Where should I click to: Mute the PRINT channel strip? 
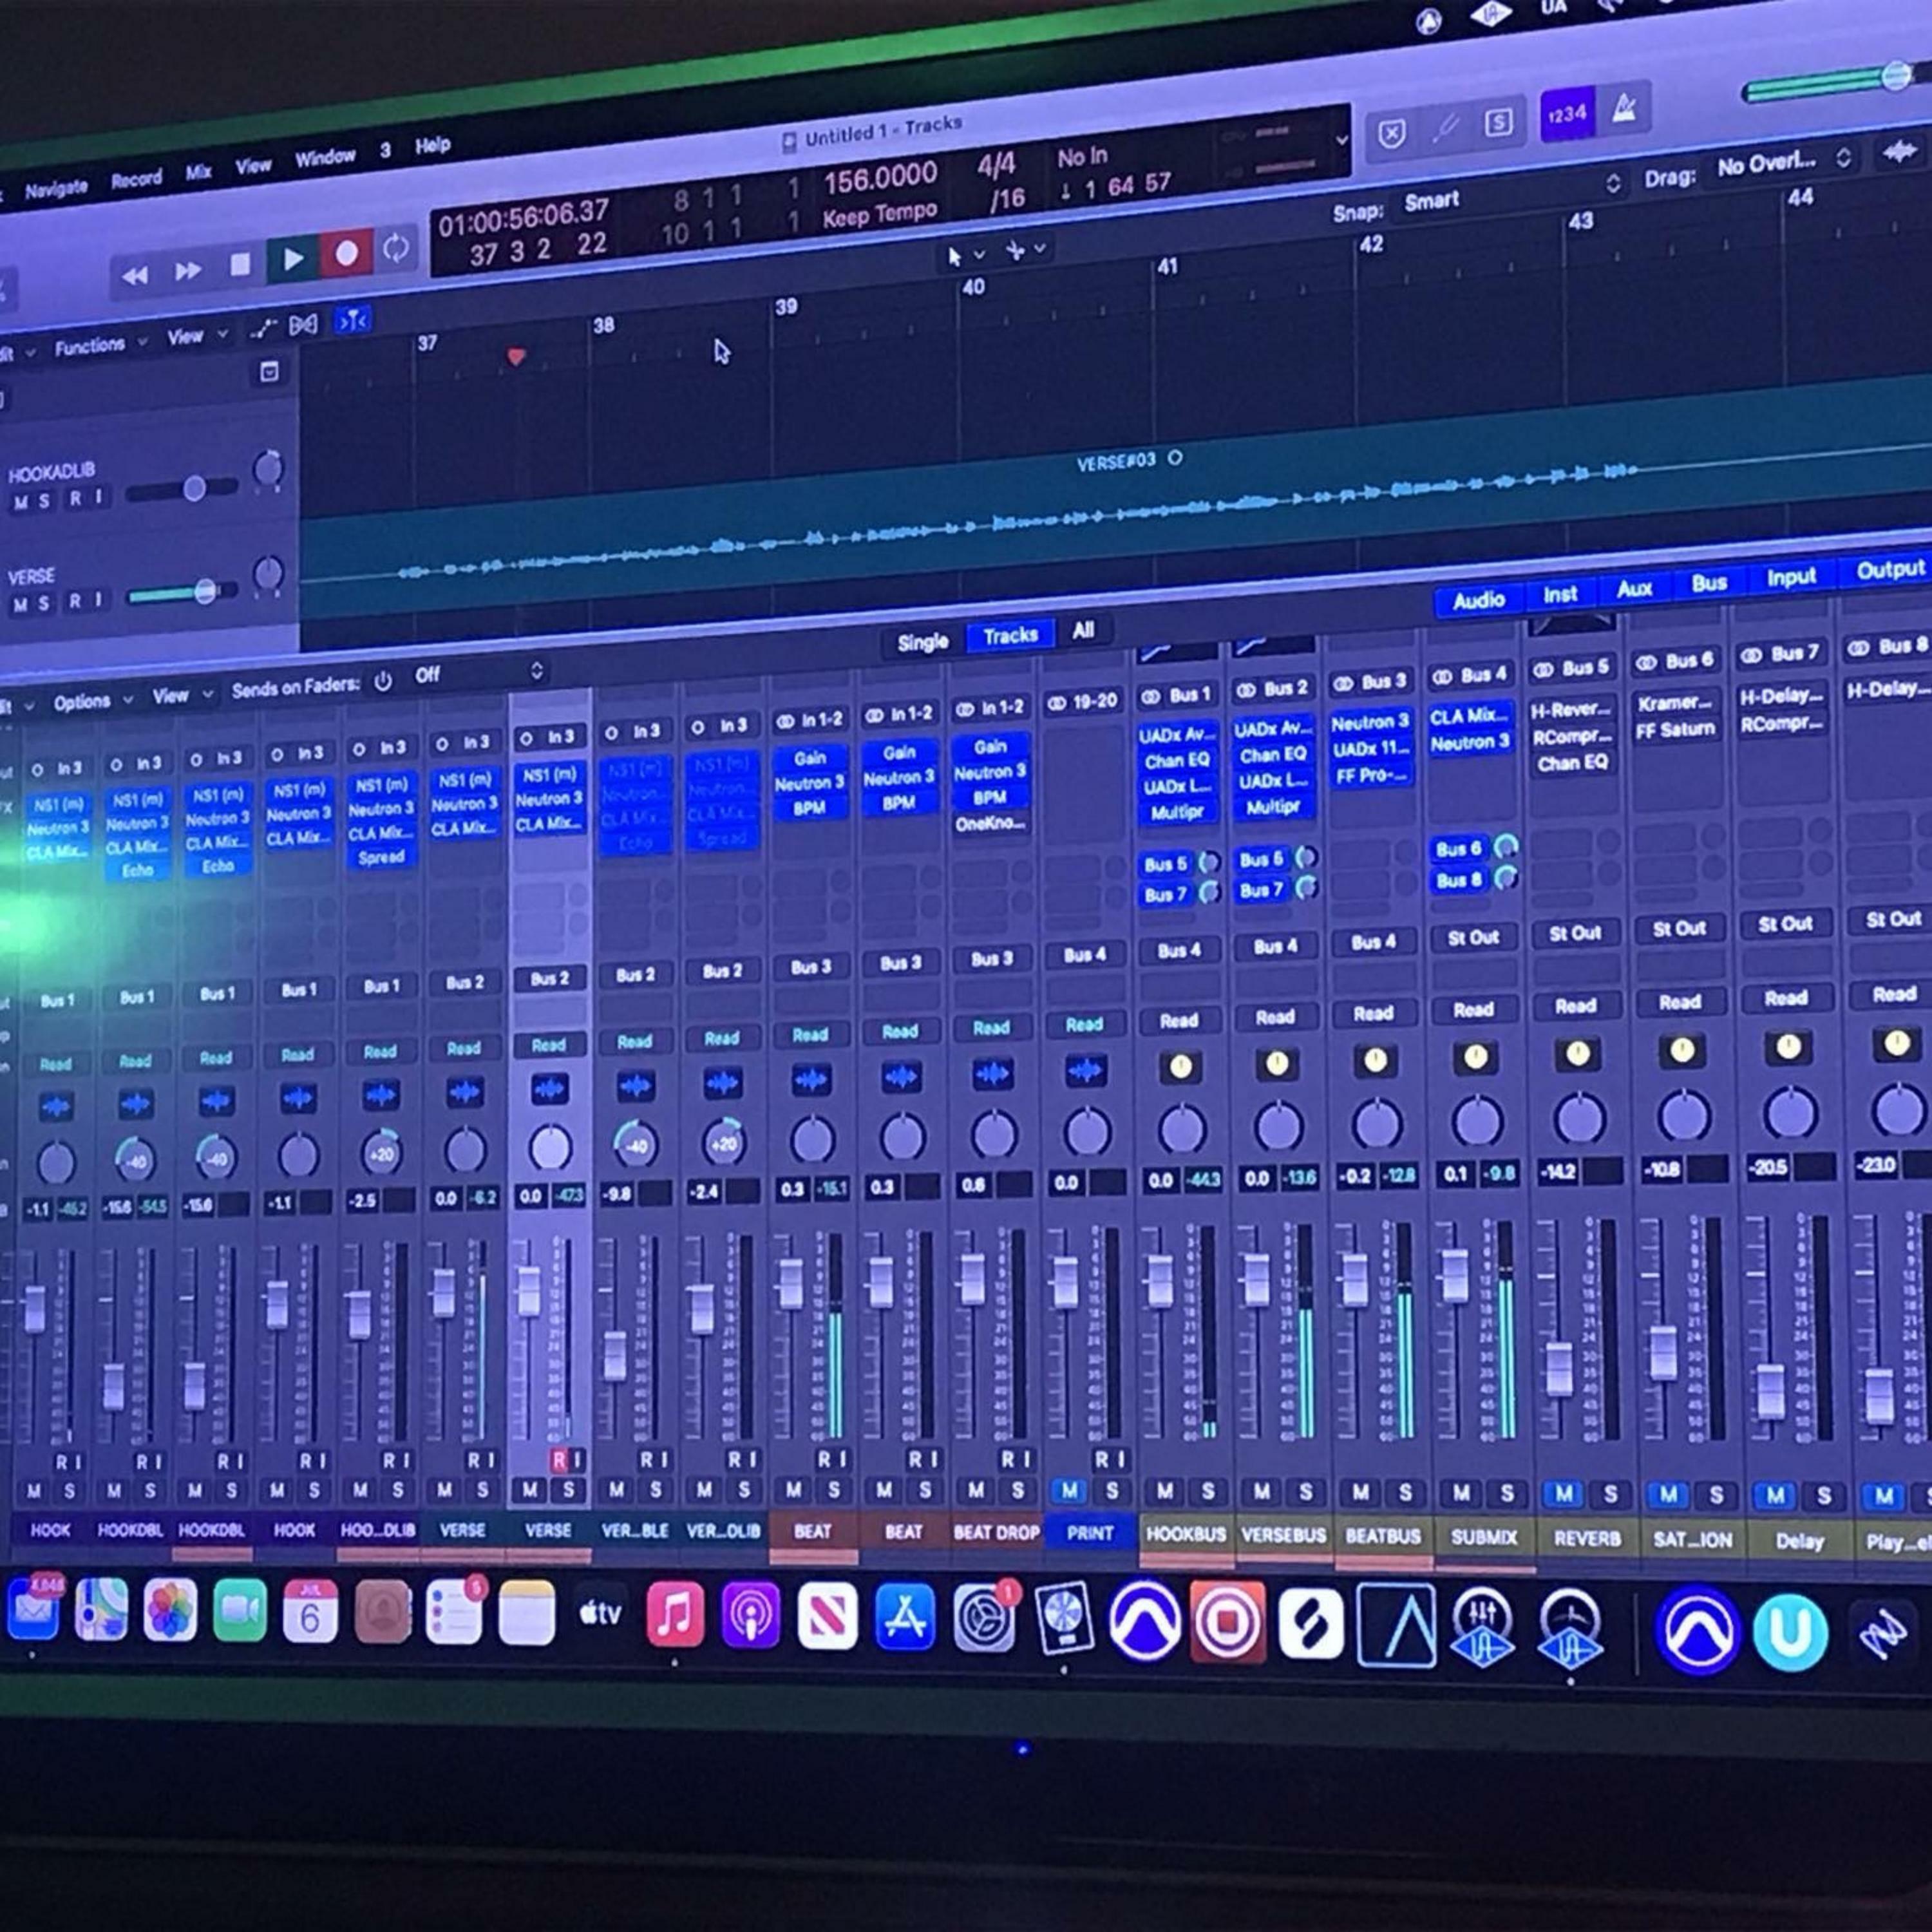[1069, 1491]
